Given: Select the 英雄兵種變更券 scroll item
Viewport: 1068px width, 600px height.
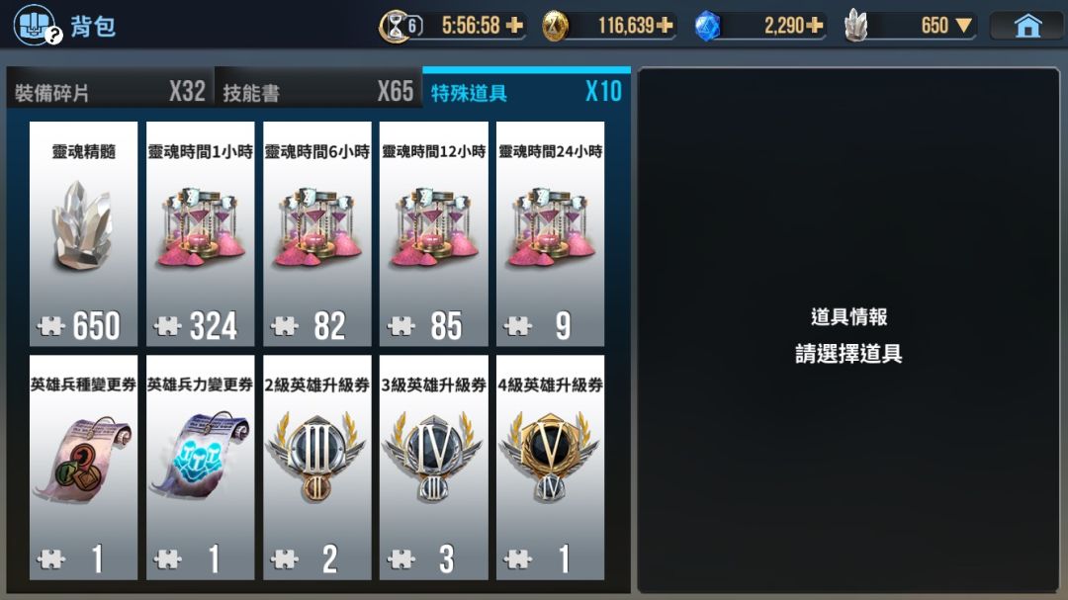Looking at the screenshot, I should (x=84, y=468).
